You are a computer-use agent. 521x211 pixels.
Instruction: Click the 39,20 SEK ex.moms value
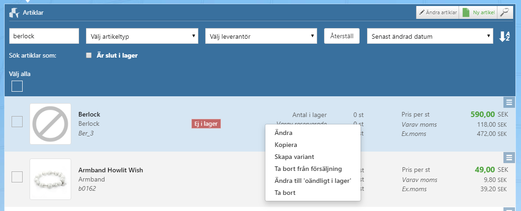coord(493,189)
